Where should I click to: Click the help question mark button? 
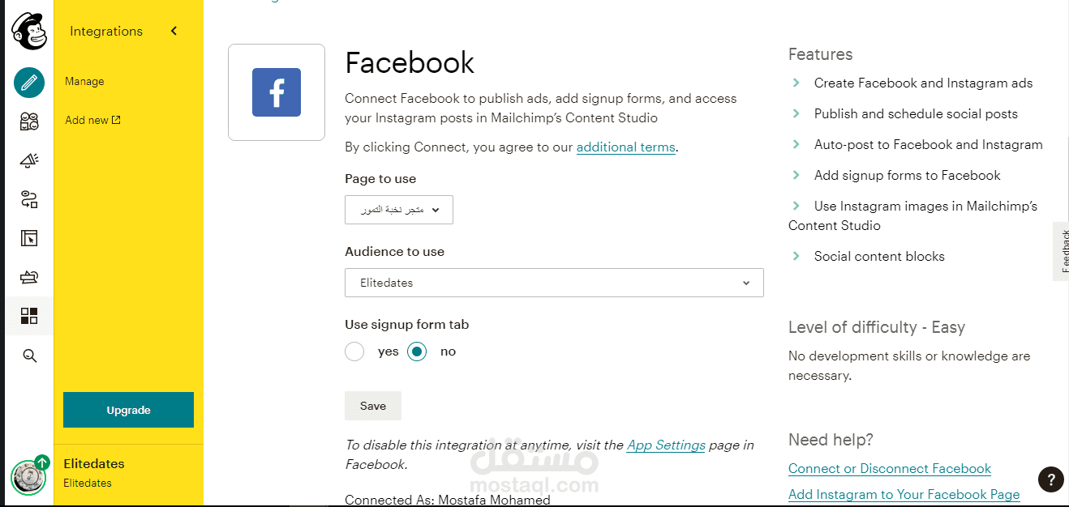pos(1050,479)
